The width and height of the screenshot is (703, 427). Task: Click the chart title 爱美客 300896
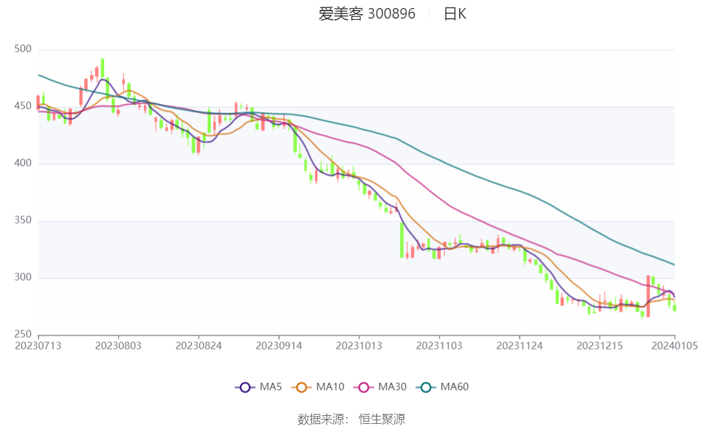click(367, 14)
